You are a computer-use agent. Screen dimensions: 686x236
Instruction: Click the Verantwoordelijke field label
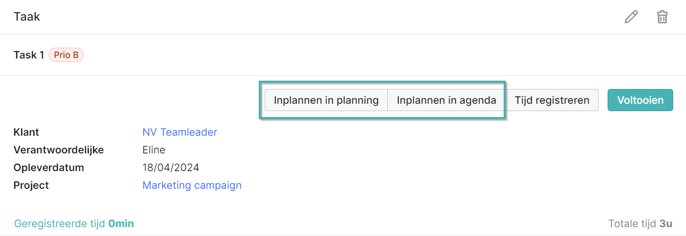59,150
